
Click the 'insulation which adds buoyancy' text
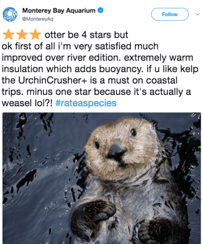tap(73, 69)
